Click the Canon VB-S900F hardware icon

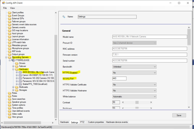point(20,75)
